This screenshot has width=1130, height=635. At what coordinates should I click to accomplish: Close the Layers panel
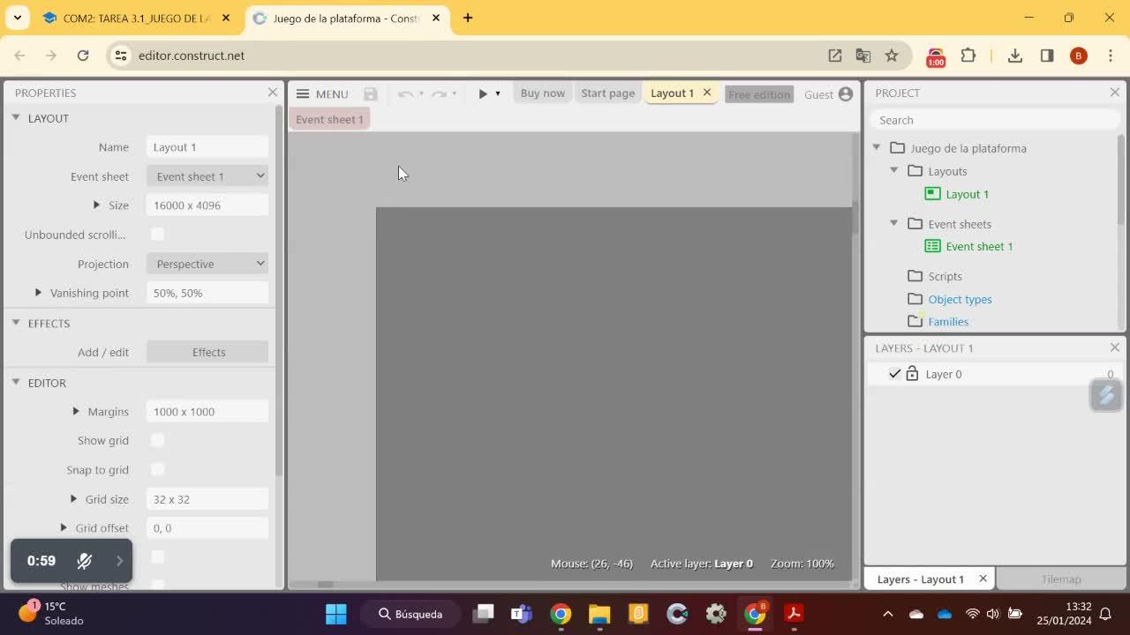1114,347
